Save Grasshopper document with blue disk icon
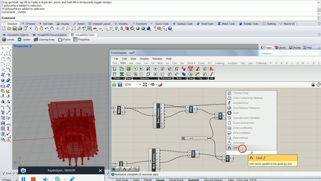Screen dimensions: 321x181 120,85
